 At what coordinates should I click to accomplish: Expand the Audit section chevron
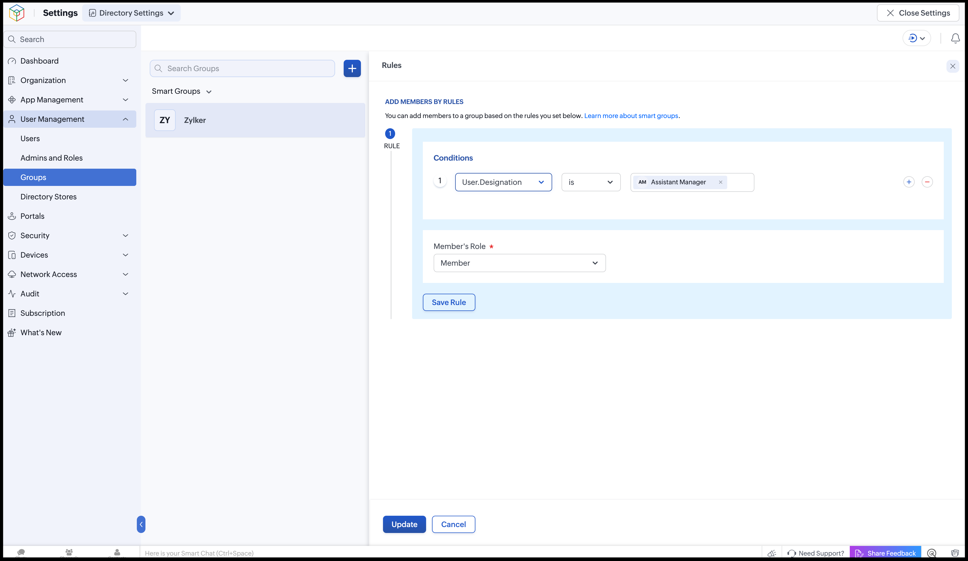125,294
